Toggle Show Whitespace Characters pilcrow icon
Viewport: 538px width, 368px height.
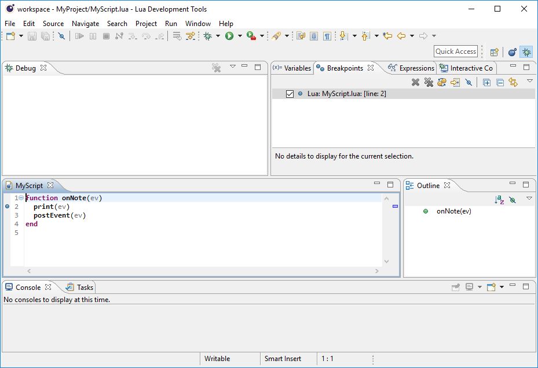pyautogui.click(x=327, y=36)
